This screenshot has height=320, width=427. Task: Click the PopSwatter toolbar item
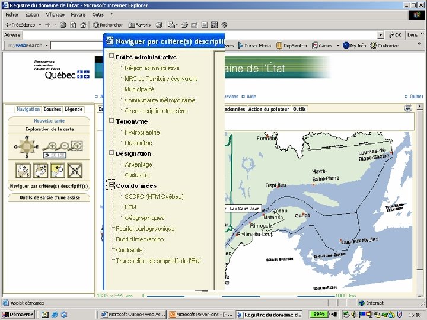click(x=292, y=46)
